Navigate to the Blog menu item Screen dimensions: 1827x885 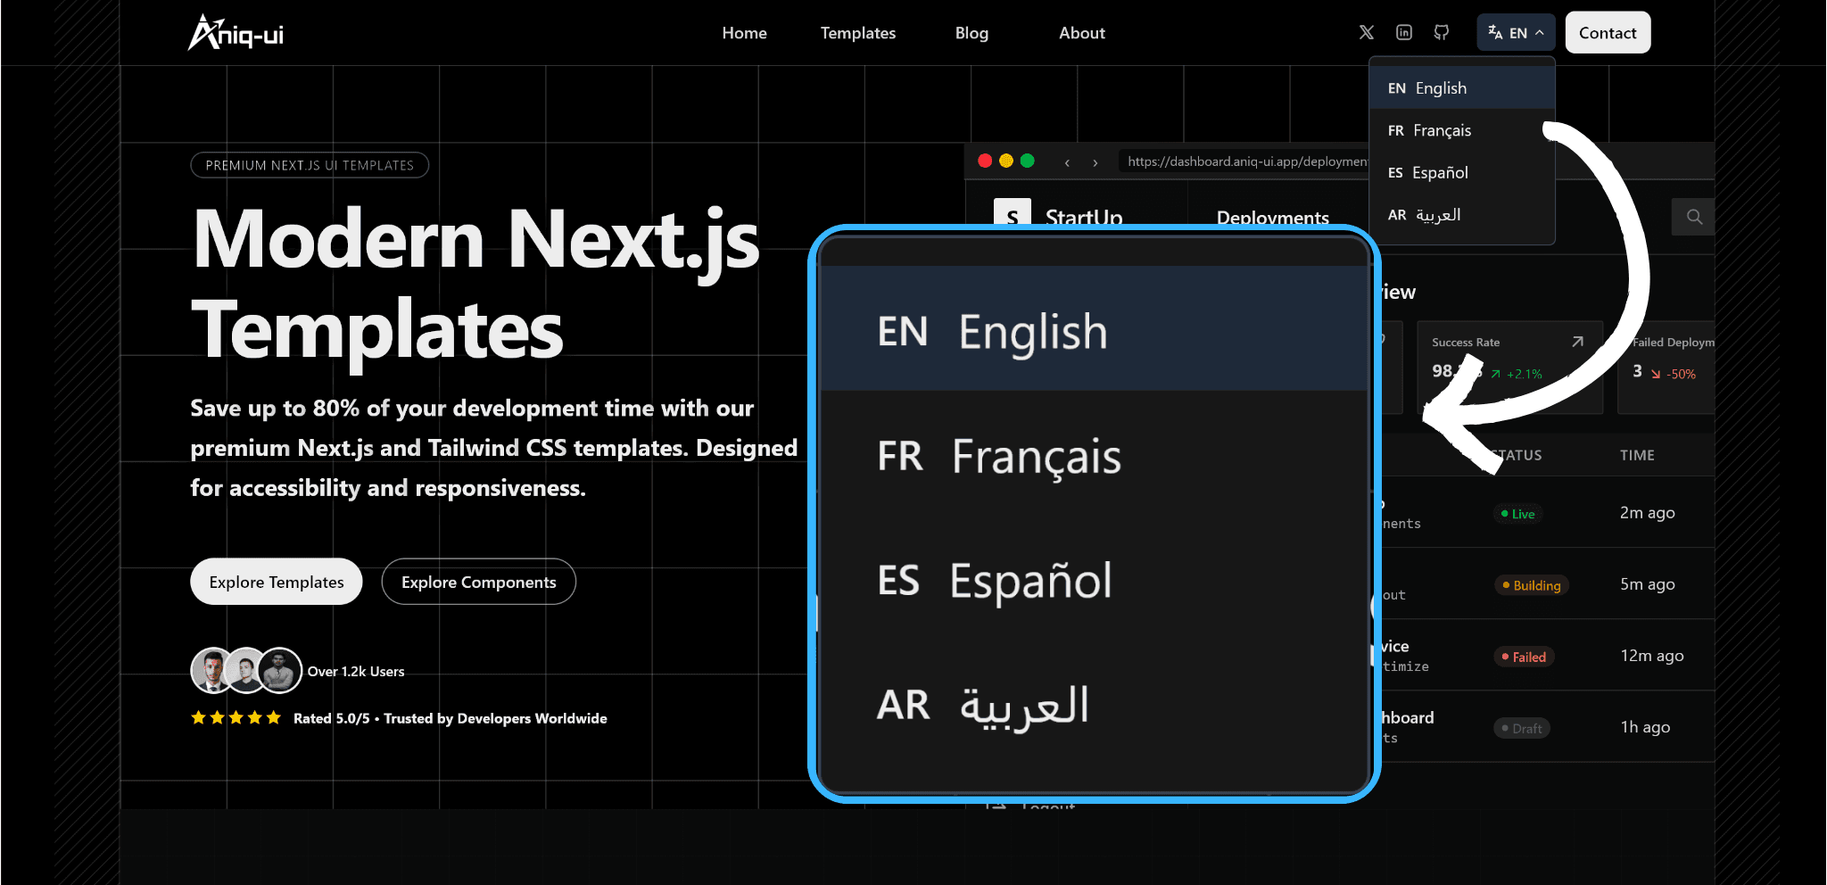click(x=971, y=32)
